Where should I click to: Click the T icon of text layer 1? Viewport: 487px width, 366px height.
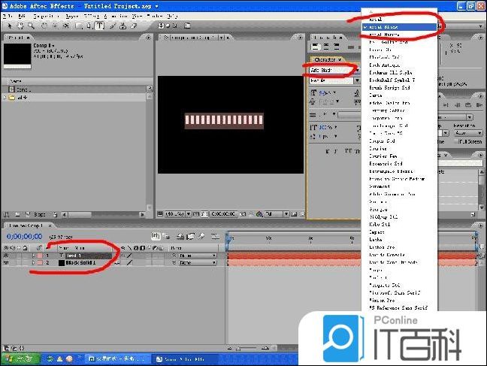(62, 256)
